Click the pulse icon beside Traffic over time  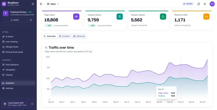click(x=46, y=48)
